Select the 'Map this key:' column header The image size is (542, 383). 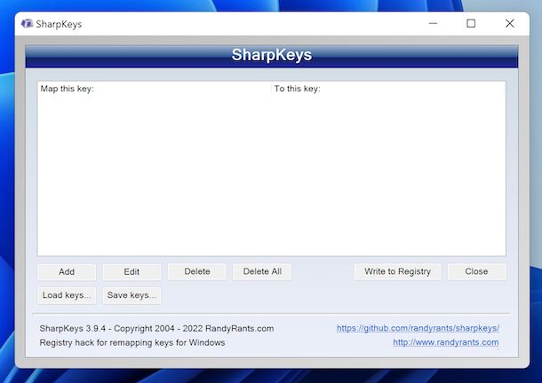point(155,89)
